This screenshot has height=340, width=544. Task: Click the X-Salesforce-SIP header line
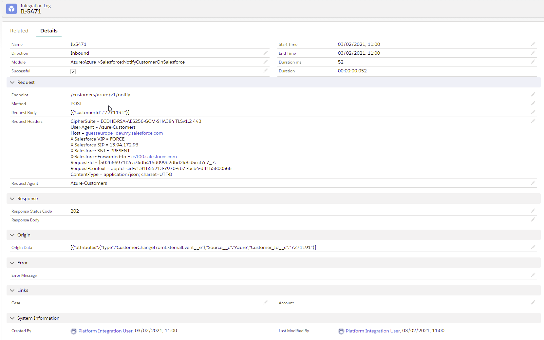[x=104, y=145]
